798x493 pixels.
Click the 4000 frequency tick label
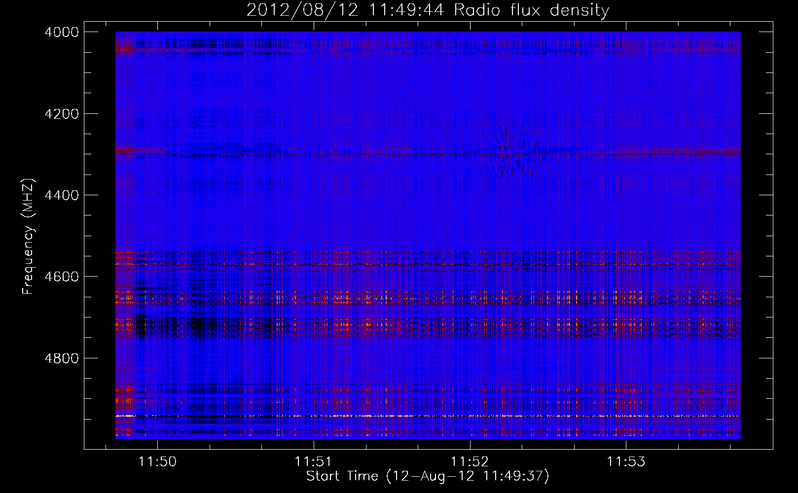[62, 32]
